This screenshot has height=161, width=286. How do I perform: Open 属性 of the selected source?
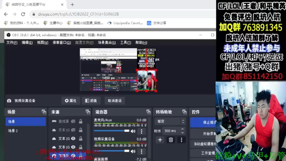pyautogui.click(x=70, y=101)
